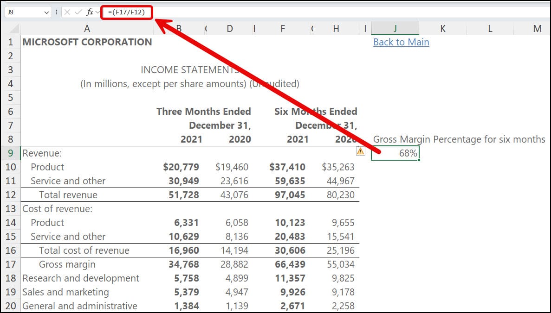This screenshot has height=313, width=551.
Task: Open the Name Box dropdown arrow
Action: click(x=46, y=13)
